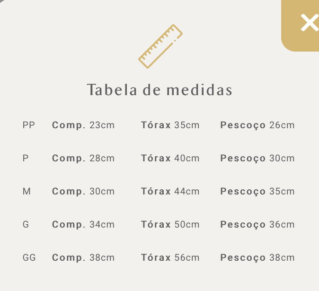This screenshot has width=319, height=291.
Task: Select Comp. 23cm in PP row
Action: [83, 125]
